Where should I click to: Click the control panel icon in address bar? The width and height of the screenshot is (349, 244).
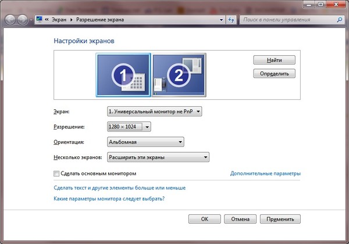click(40, 19)
